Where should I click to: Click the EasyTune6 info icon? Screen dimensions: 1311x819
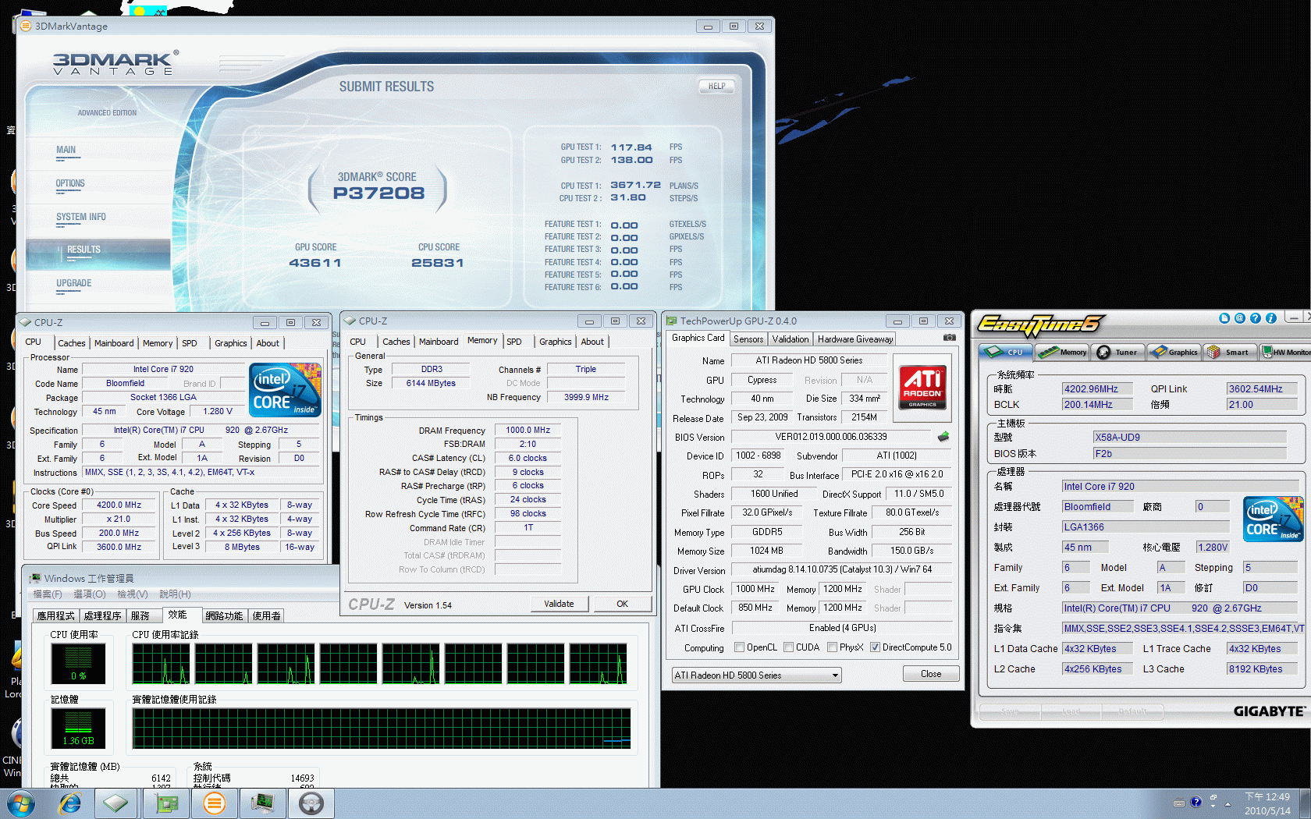click(1271, 318)
